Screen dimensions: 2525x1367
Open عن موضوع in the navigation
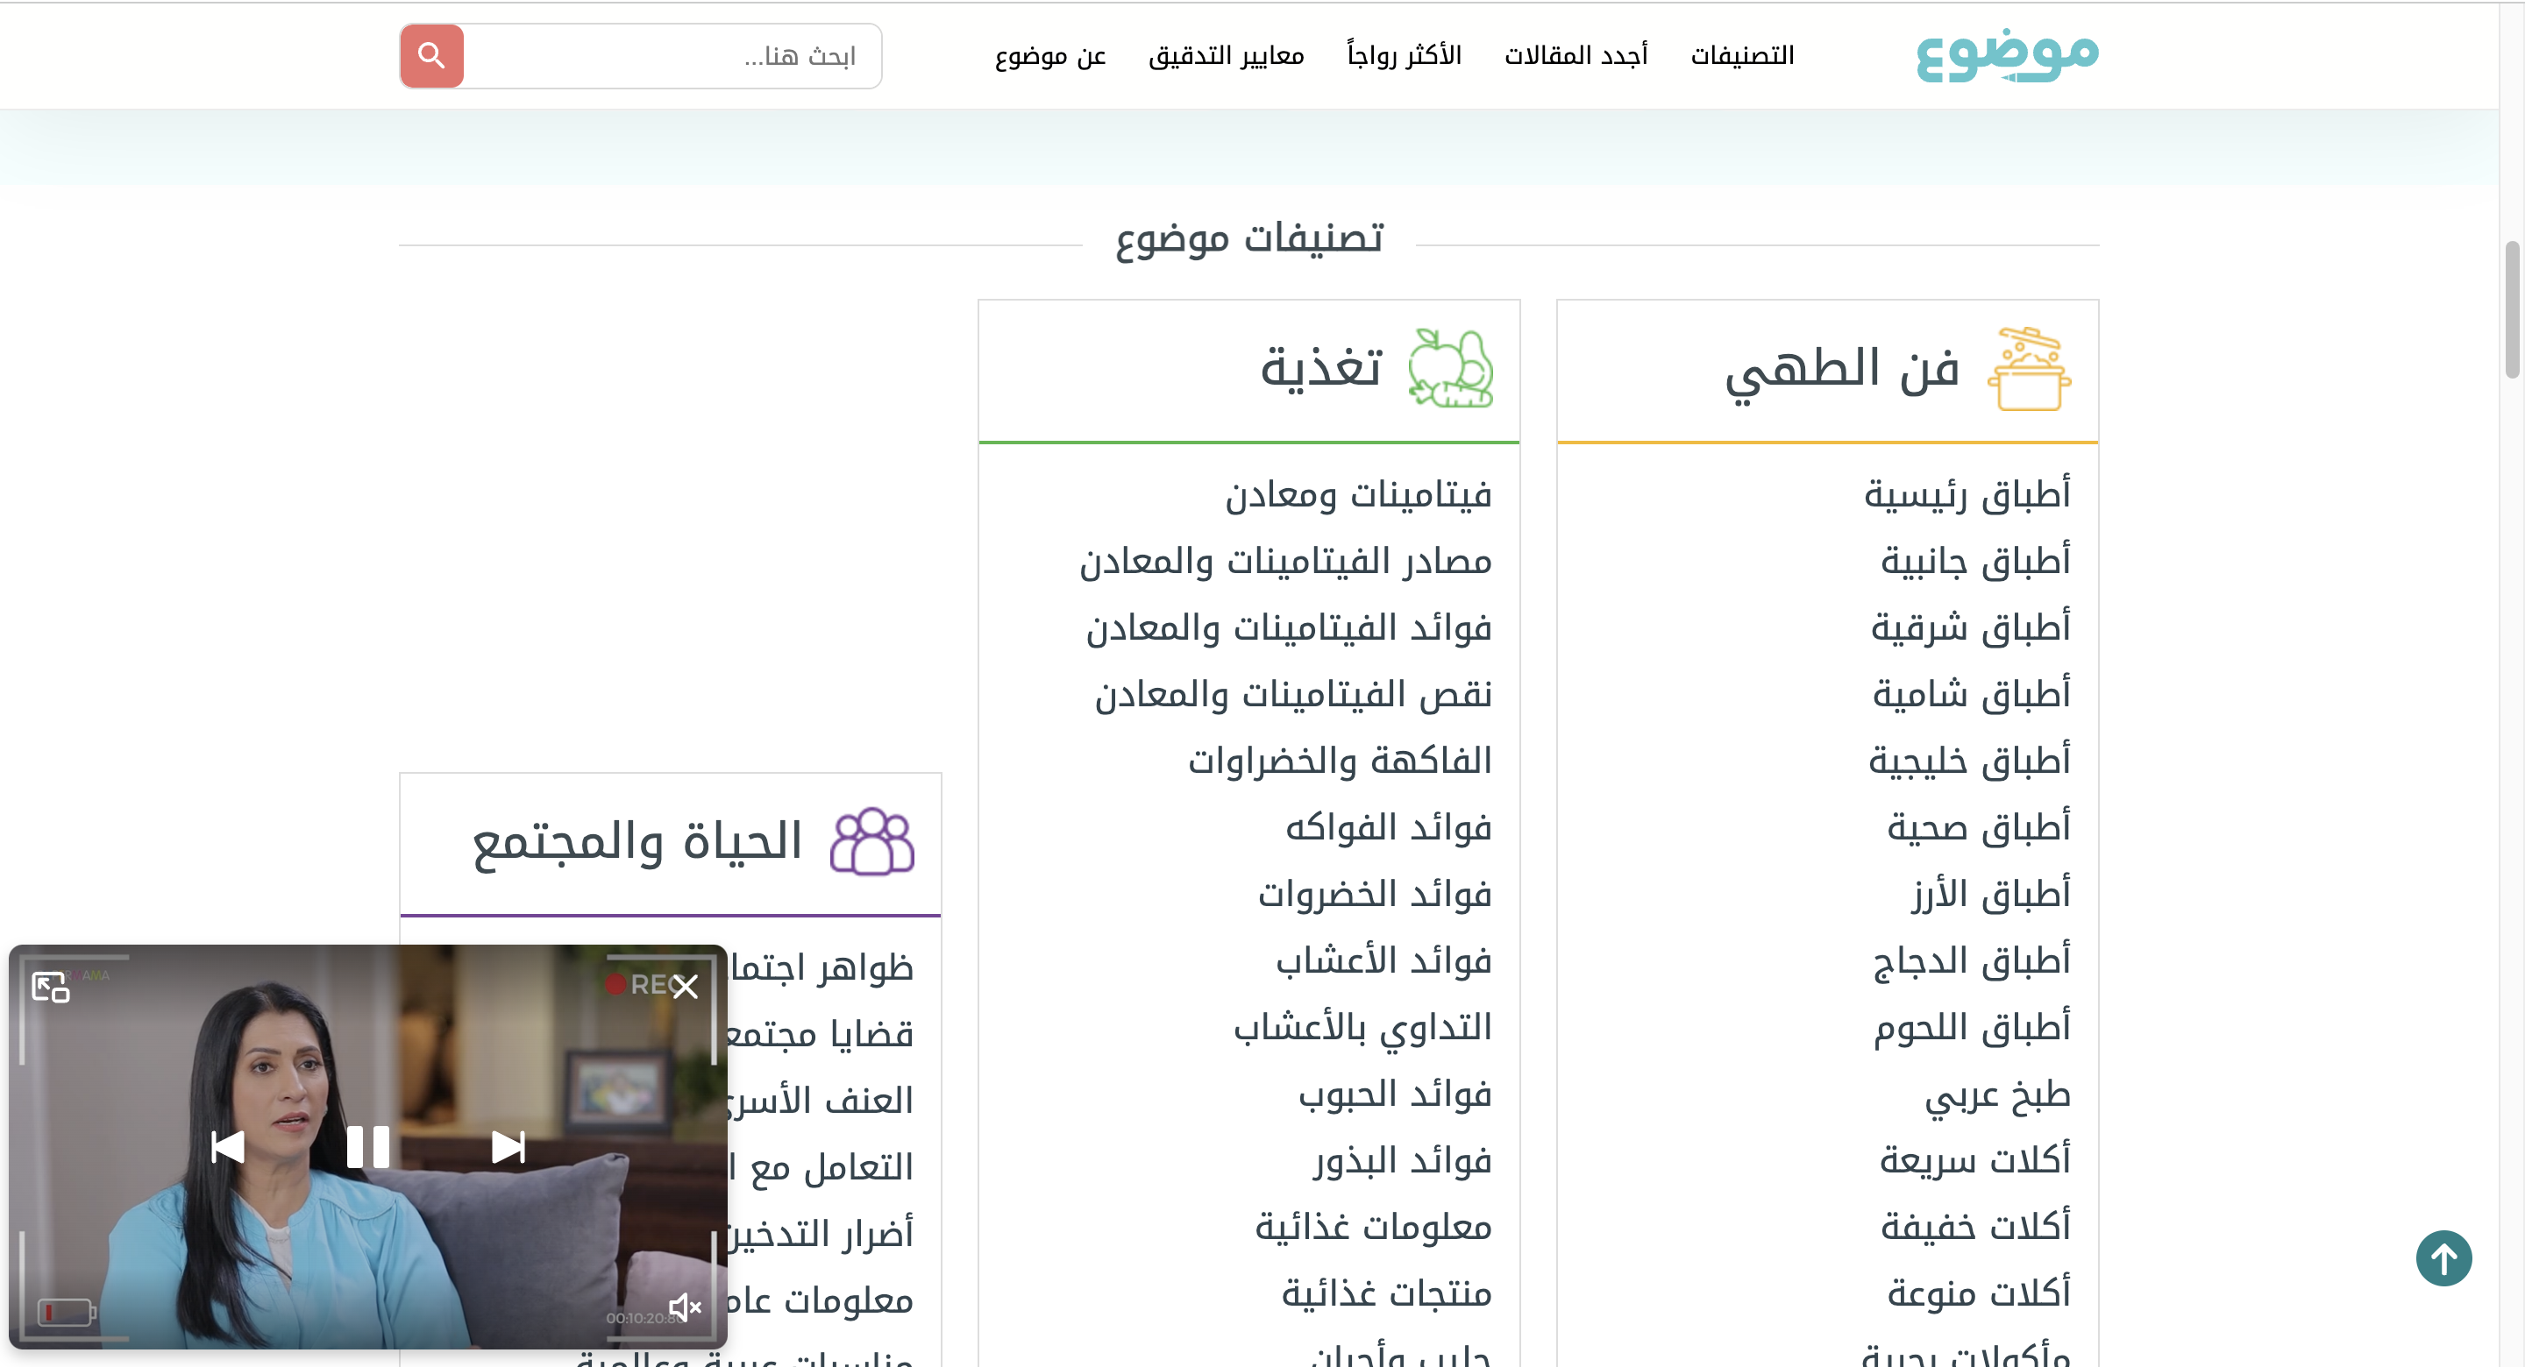coord(1049,56)
